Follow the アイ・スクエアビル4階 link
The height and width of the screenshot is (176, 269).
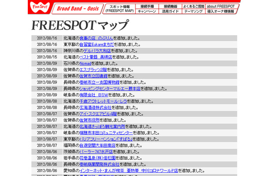pos(98,114)
